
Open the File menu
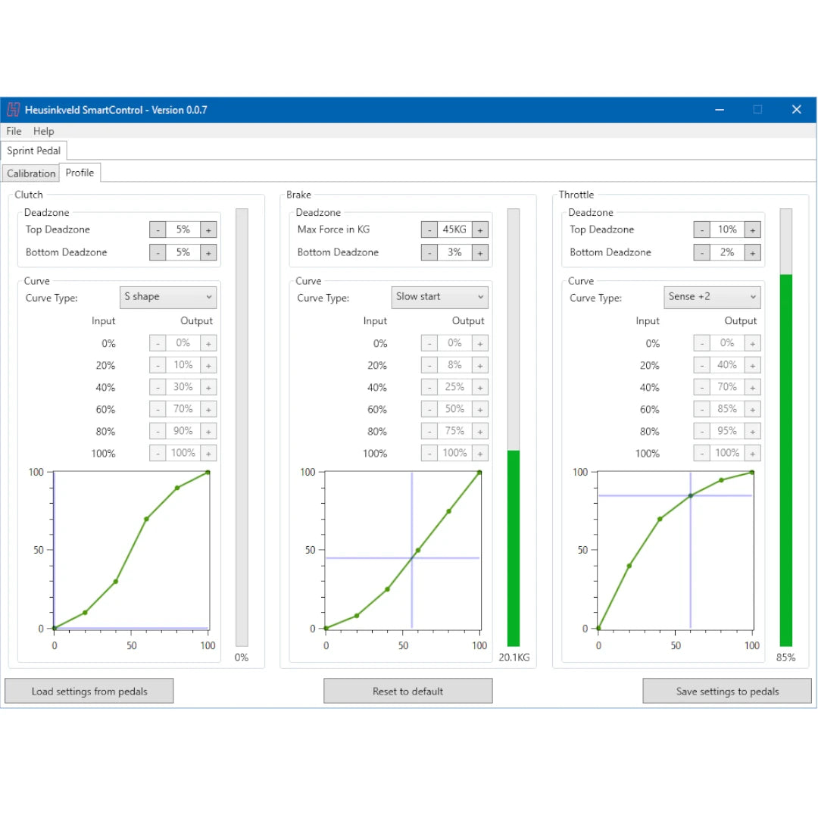[x=14, y=131]
